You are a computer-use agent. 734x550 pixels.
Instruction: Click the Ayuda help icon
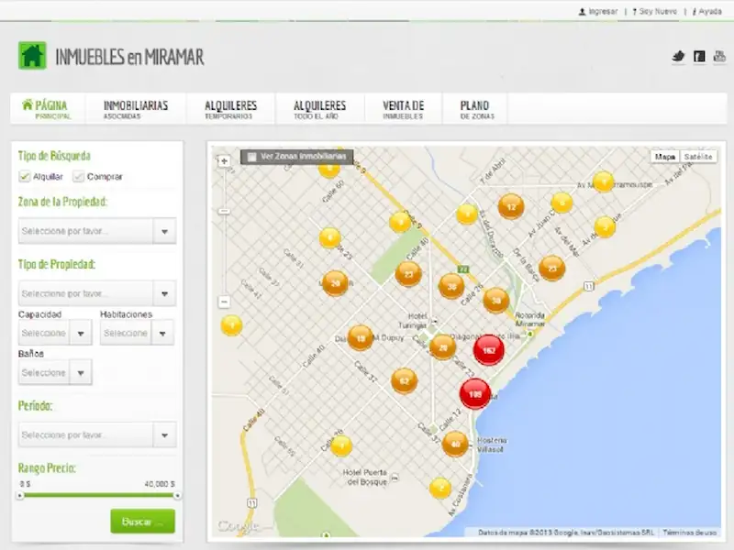coord(695,11)
